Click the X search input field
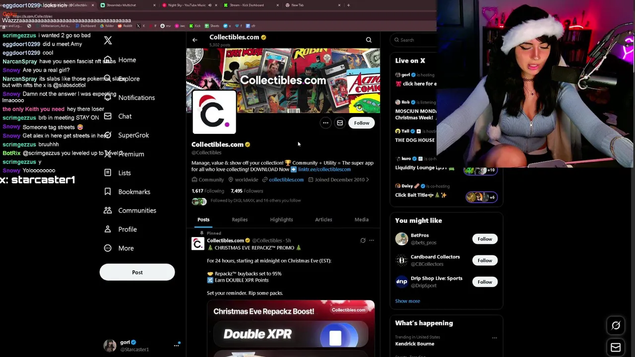The width and height of the screenshot is (635, 357). click(413, 40)
